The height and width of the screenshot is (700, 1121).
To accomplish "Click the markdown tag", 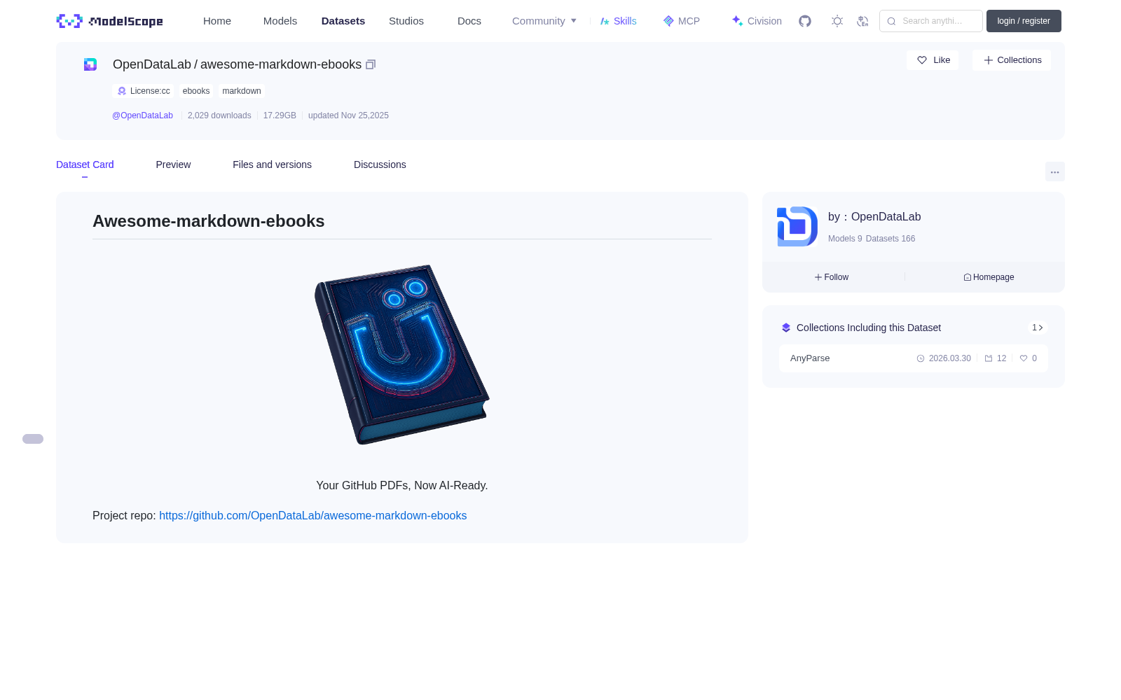I will tap(242, 91).
